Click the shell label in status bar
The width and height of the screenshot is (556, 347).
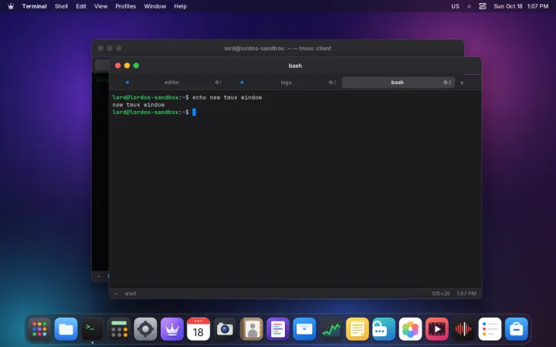click(131, 294)
